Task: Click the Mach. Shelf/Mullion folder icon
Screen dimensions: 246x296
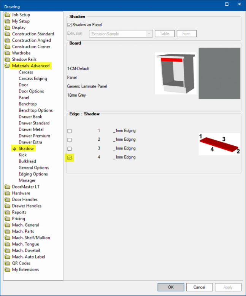Action: pos(7,238)
